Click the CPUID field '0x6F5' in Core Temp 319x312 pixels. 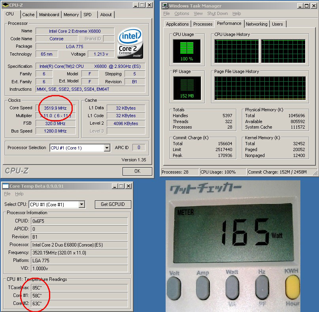pyautogui.click(x=79, y=221)
